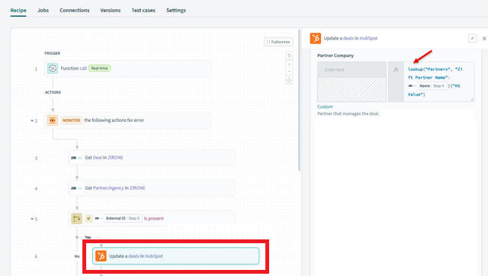Click the 'No' branch label

click(x=77, y=256)
